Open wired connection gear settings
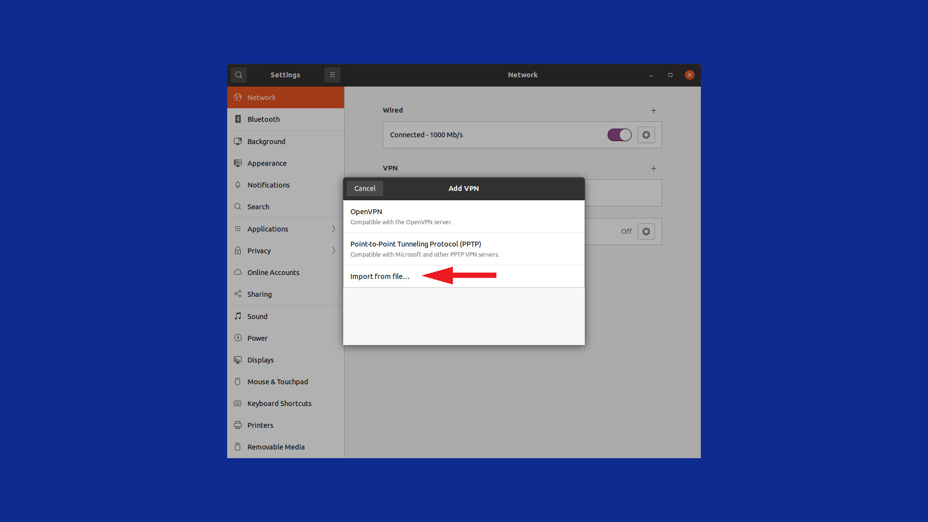Screen dimensions: 928x522 click(x=646, y=135)
